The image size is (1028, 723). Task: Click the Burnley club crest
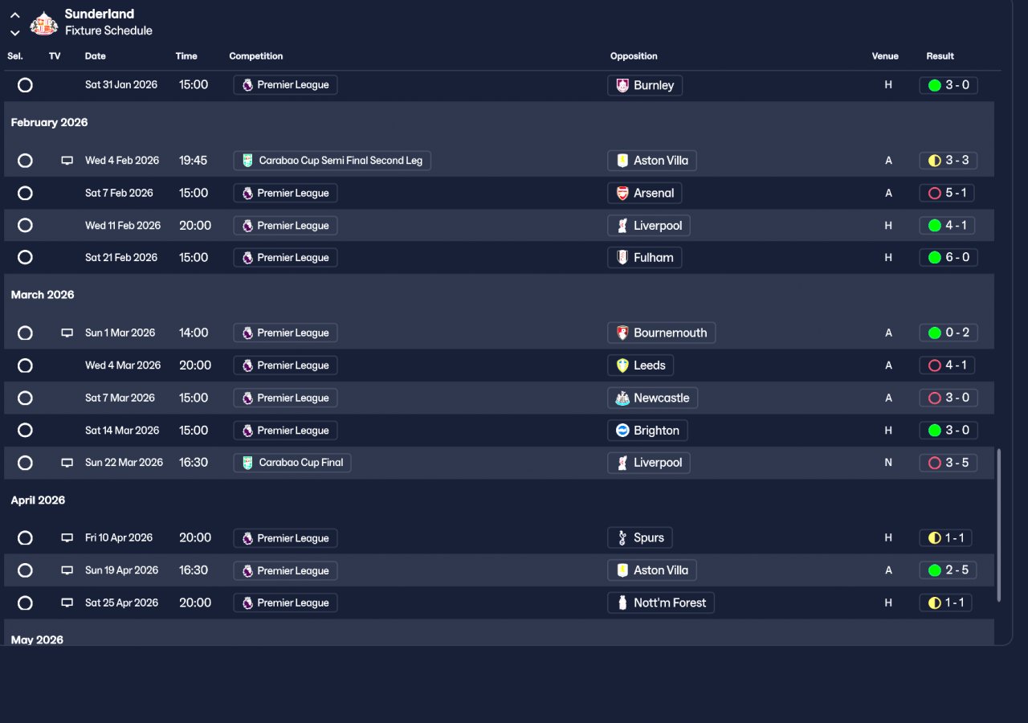622,85
